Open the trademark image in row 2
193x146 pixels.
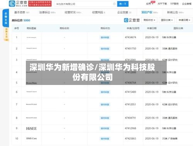point(31,48)
